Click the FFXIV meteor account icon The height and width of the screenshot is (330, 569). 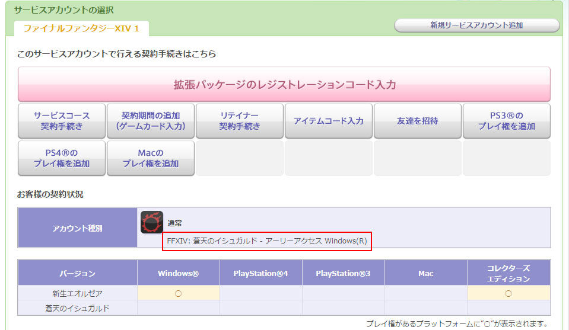(152, 222)
